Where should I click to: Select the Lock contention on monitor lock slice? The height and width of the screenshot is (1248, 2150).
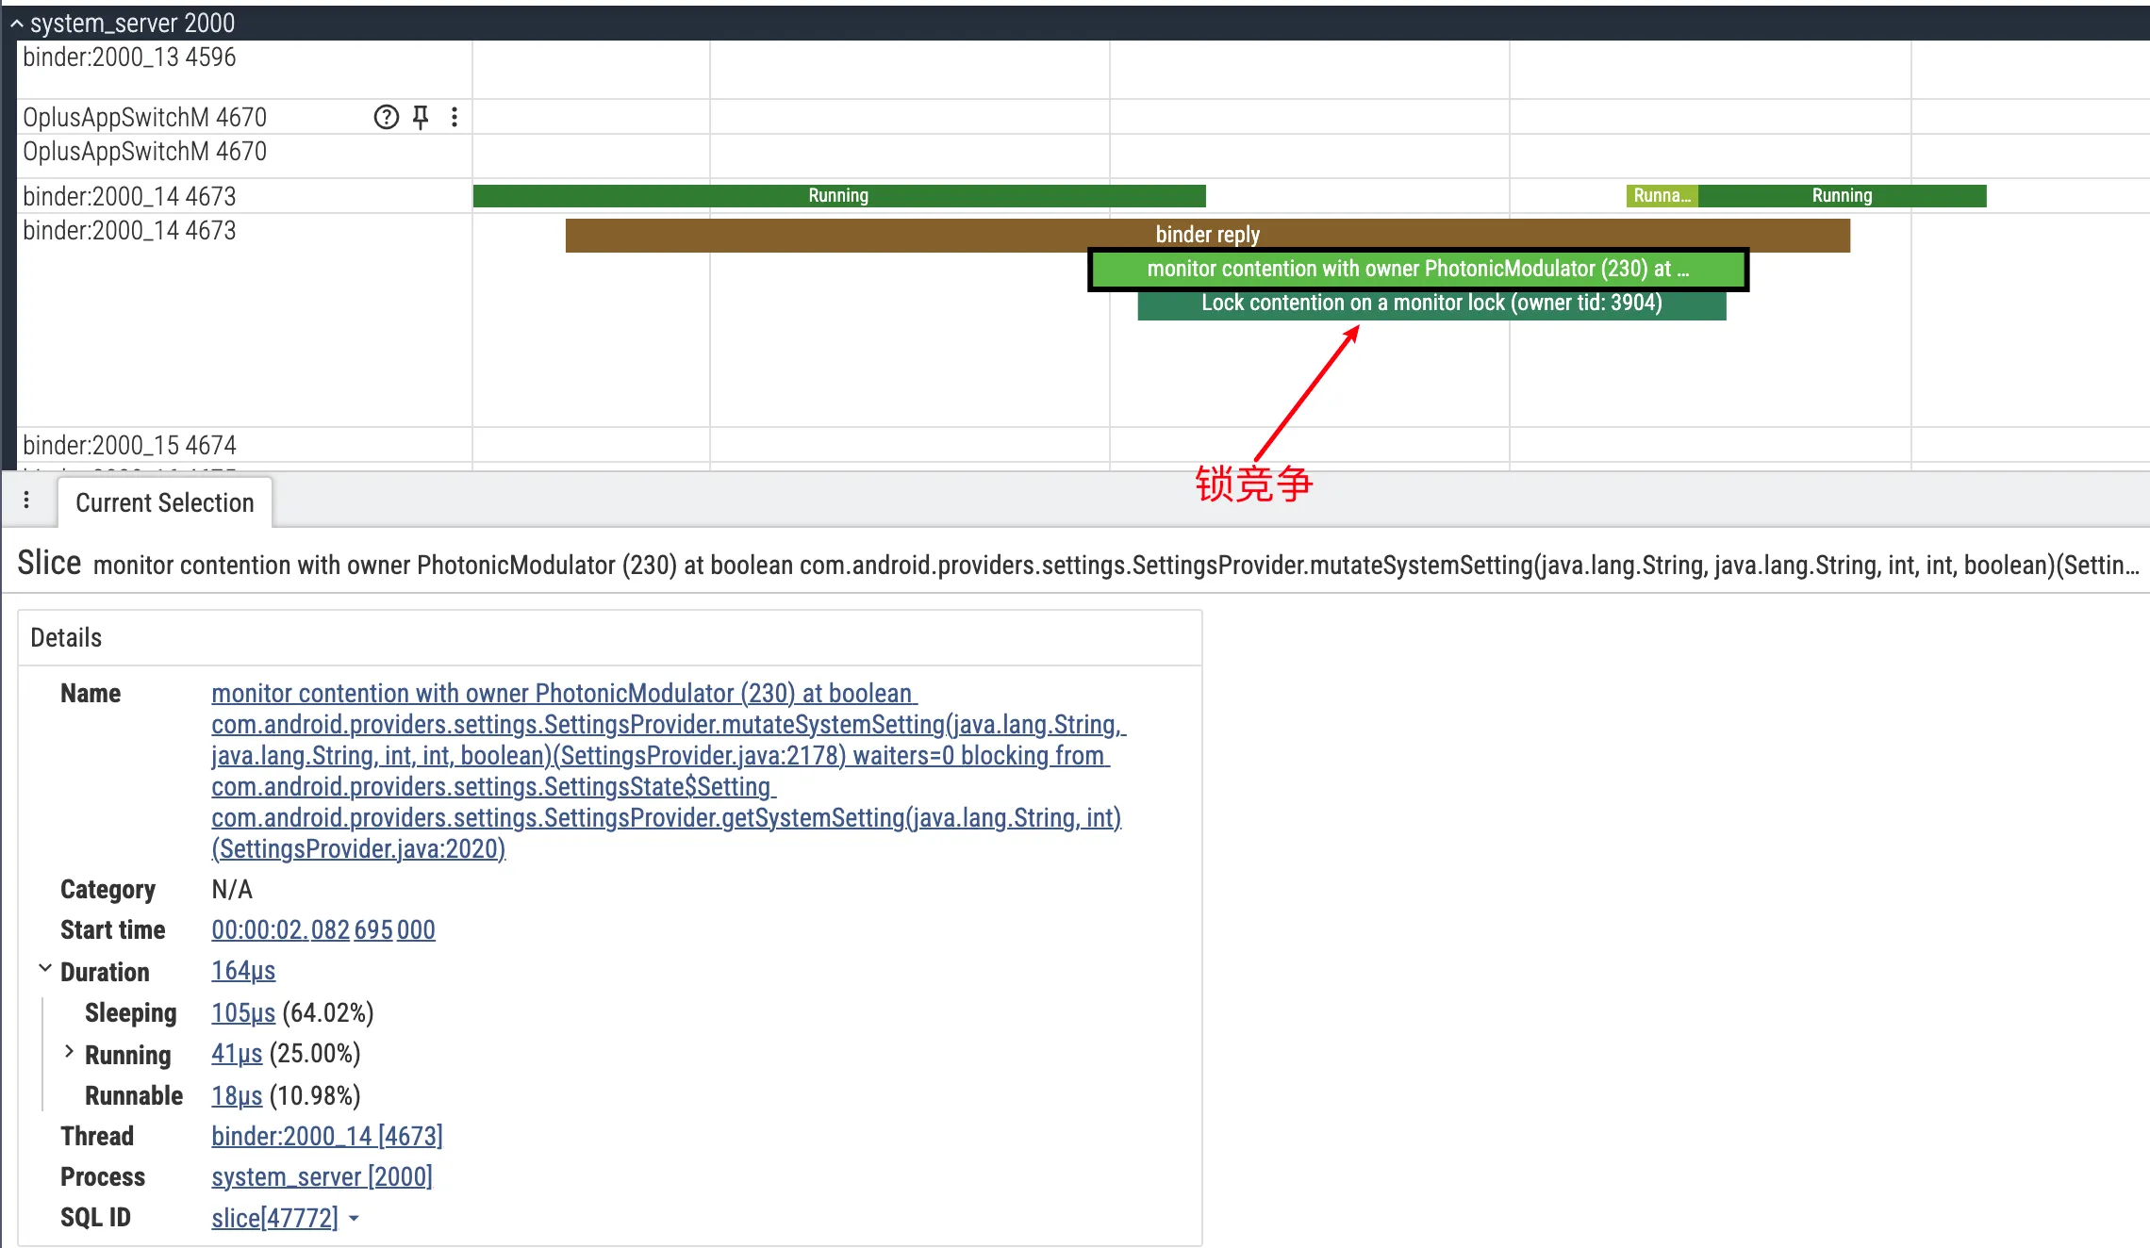click(x=1431, y=304)
